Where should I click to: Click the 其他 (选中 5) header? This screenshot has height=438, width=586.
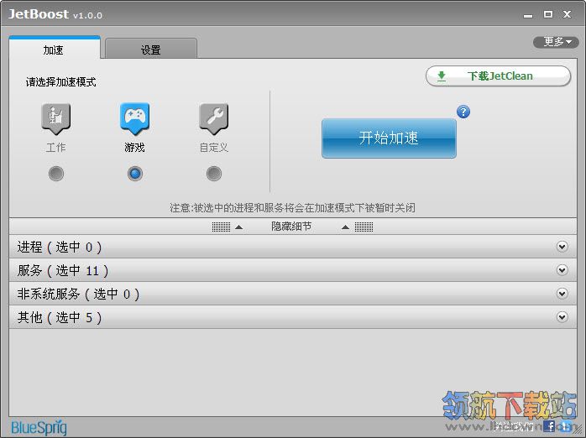pyautogui.click(x=293, y=317)
